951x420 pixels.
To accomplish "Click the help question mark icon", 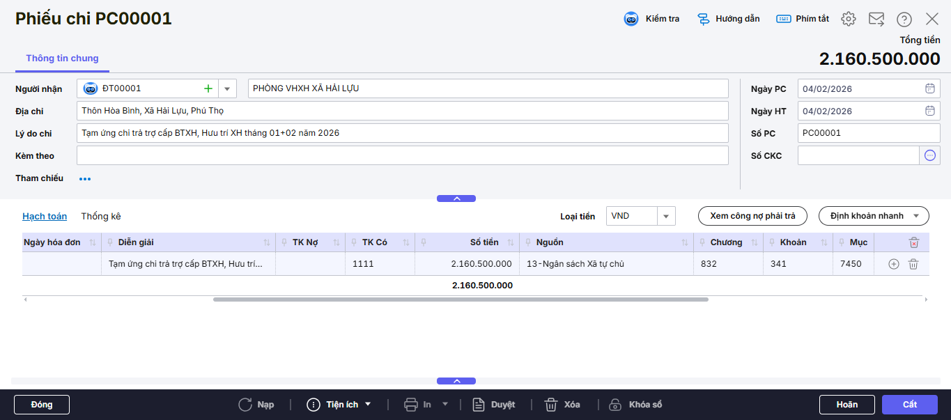I will pos(904,19).
